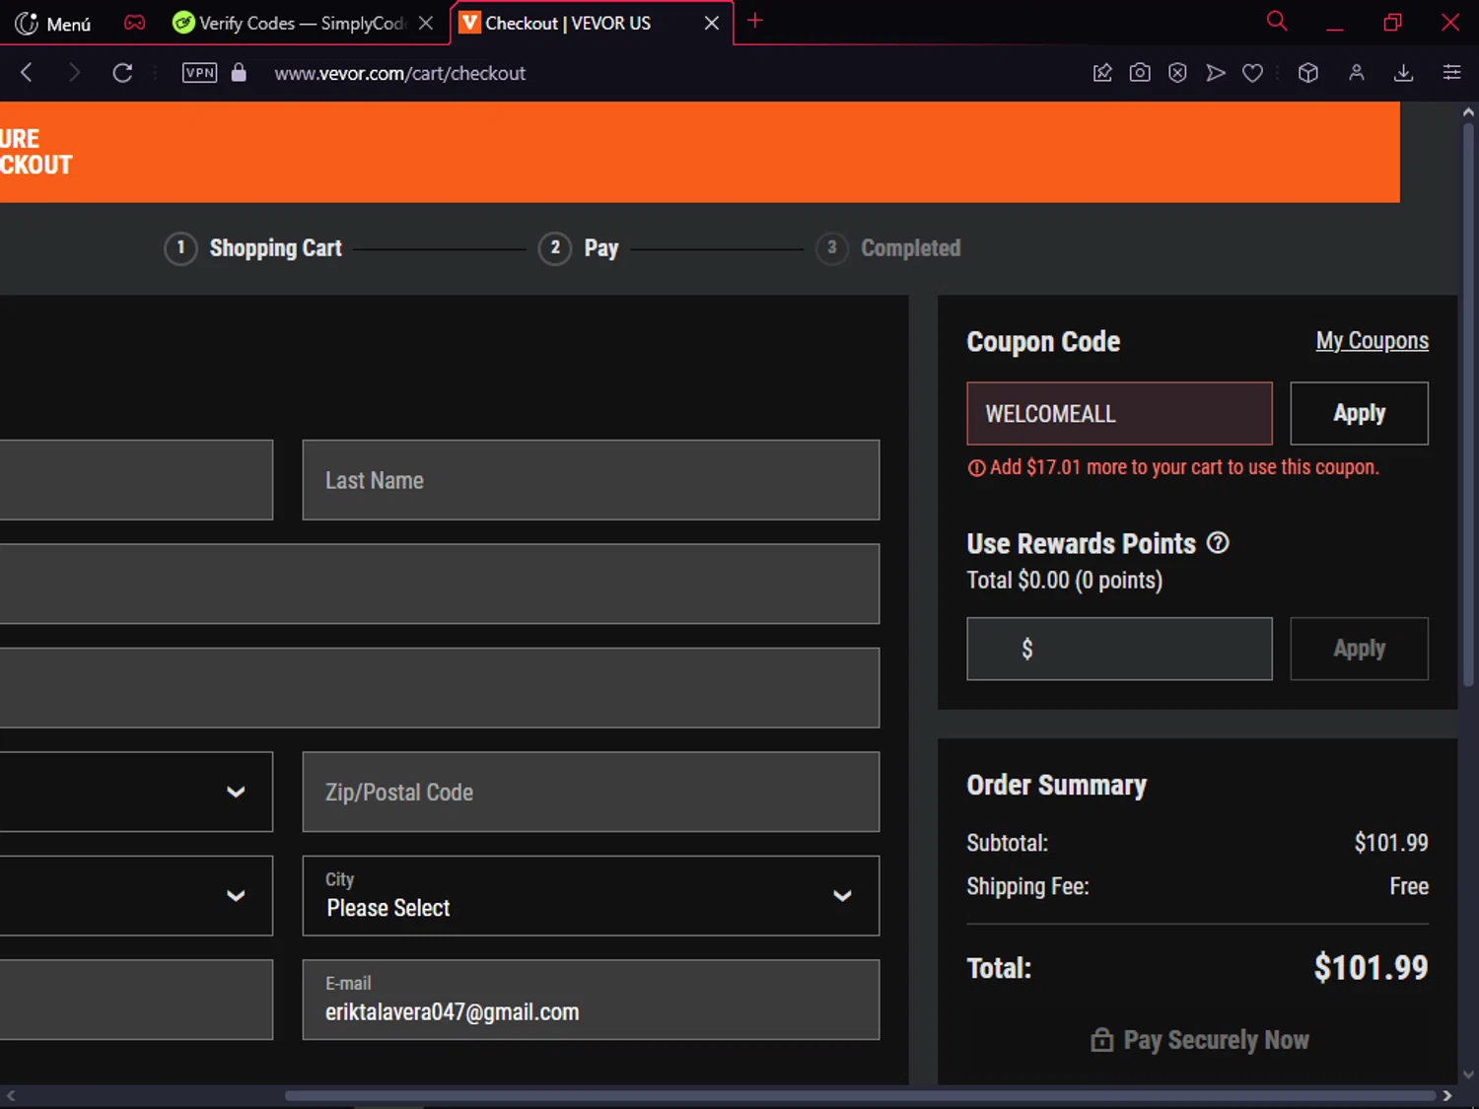The image size is (1479, 1109).
Task: Open the ad blocker shield icon
Action: 1177,73
